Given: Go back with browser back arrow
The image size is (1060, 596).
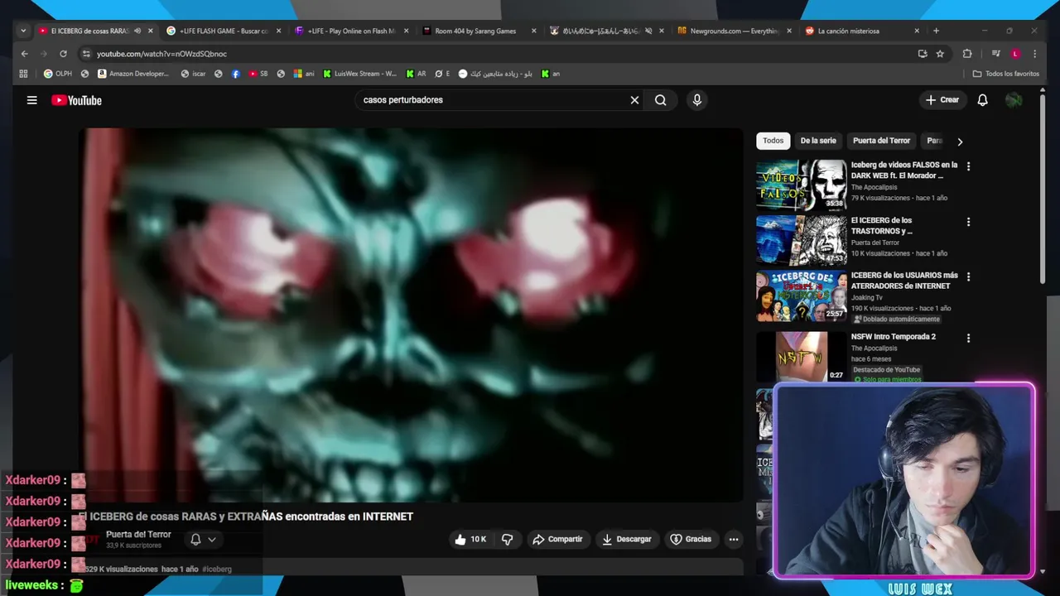Looking at the screenshot, I should pos(24,54).
